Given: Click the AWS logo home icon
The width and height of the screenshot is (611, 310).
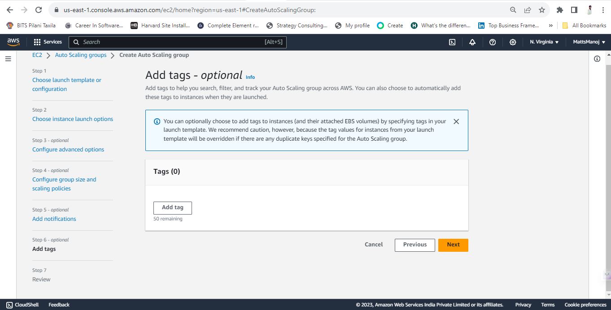Looking at the screenshot, I should (x=13, y=42).
